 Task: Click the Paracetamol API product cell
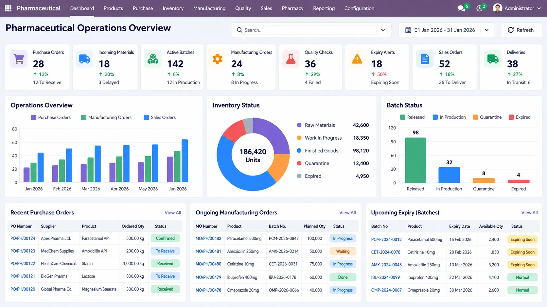click(96, 238)
